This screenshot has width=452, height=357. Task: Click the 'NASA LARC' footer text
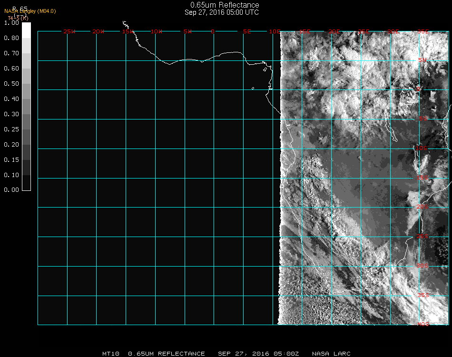pyautogui.click(x=331, y=354)
